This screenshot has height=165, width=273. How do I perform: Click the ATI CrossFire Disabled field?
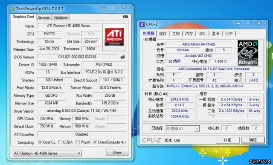point(81,134)
